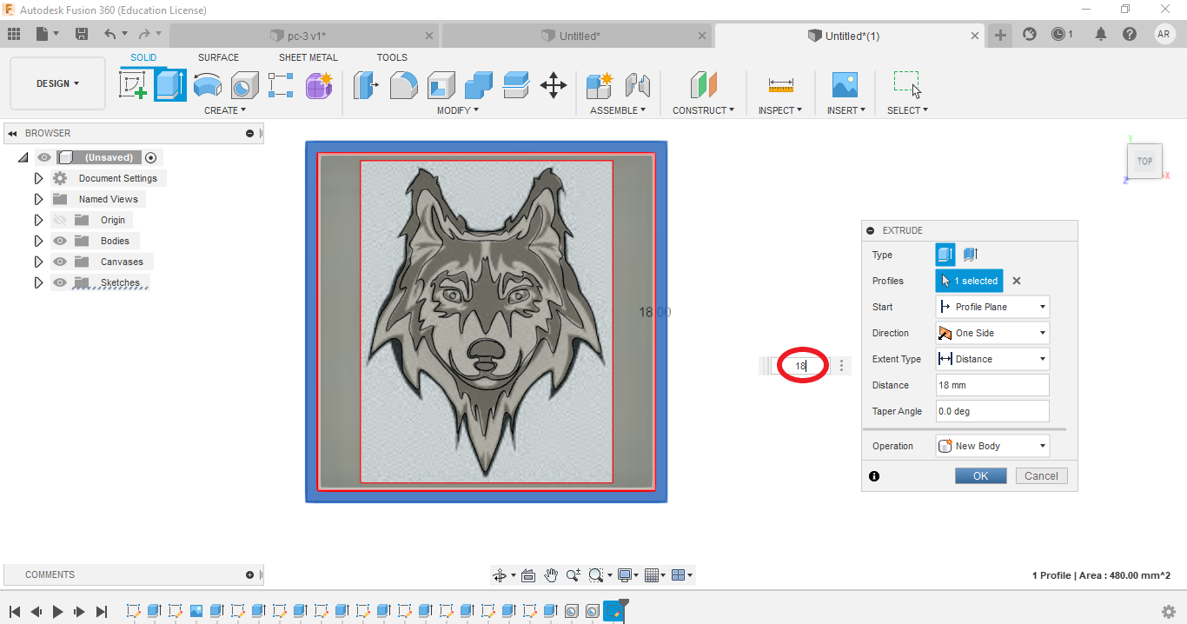Open the Extent Type dropdown

point(992,359)
